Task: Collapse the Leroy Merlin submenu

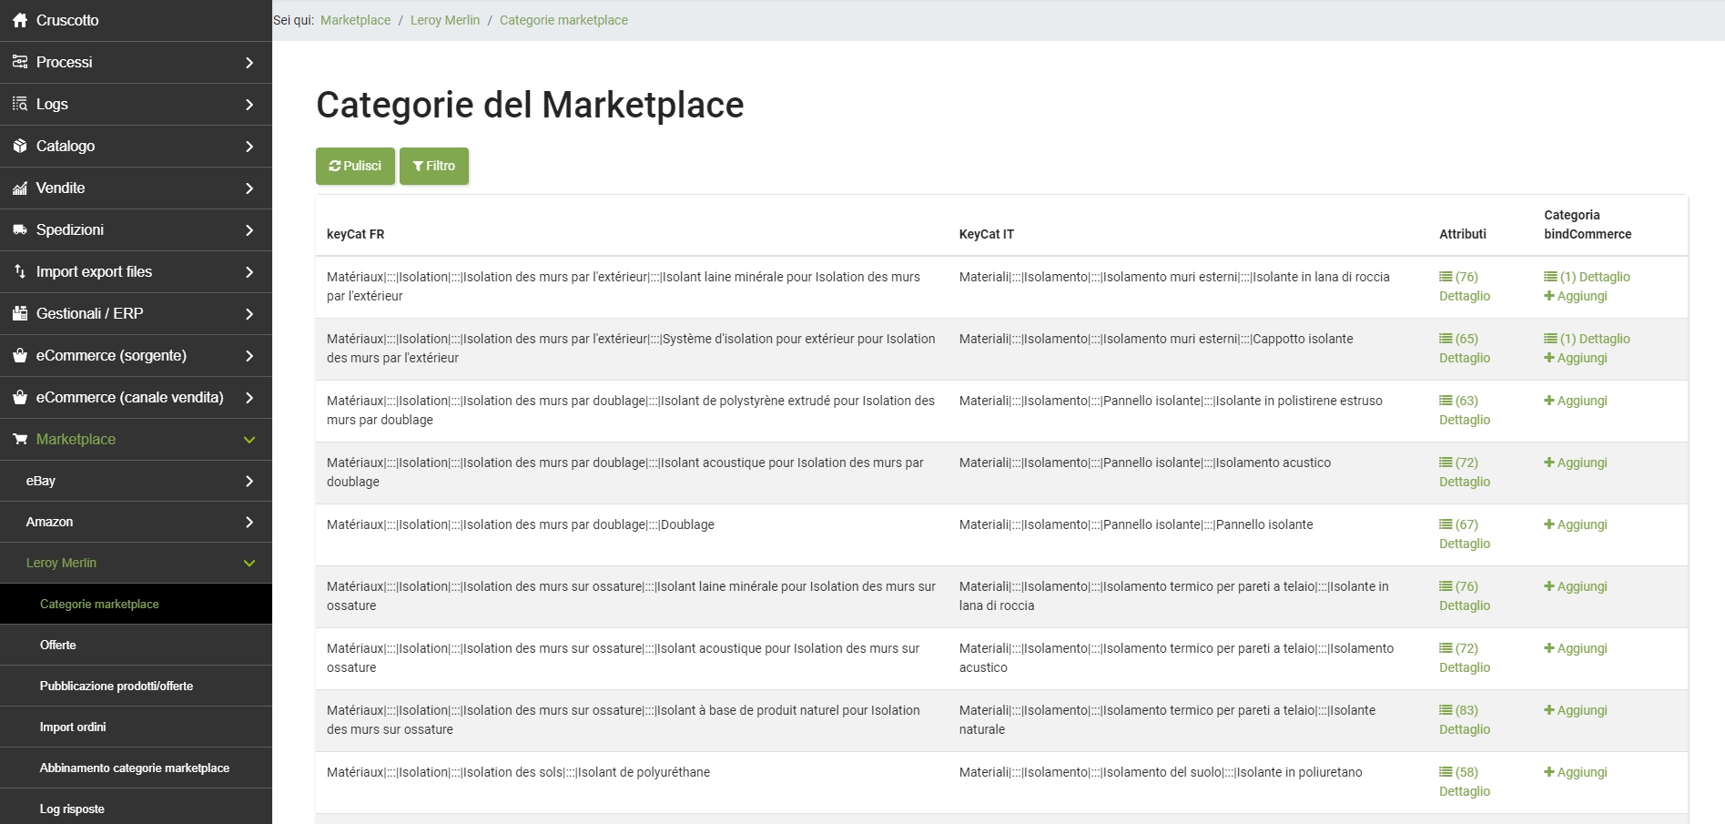Action: [249, 564]
